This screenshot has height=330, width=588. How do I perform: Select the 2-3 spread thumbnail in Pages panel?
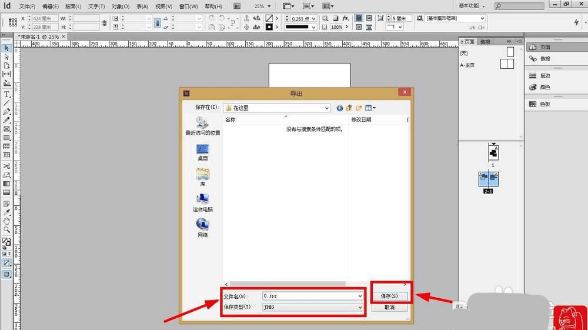coord(488,179)
